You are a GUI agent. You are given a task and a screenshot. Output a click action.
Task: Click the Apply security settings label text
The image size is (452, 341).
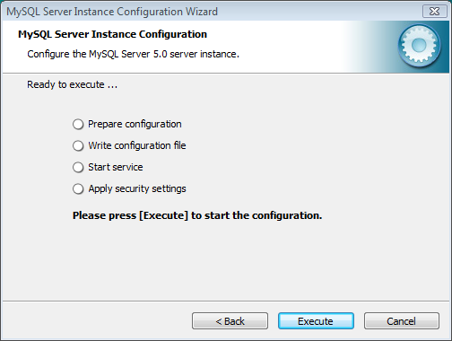(137, 188)
